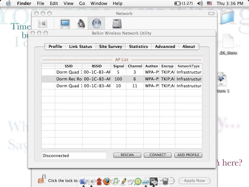Image resolution: width=249 pixels, height=187 pixels.
Task: Open the Displays preference pane icon
Action: coord(65,24)
